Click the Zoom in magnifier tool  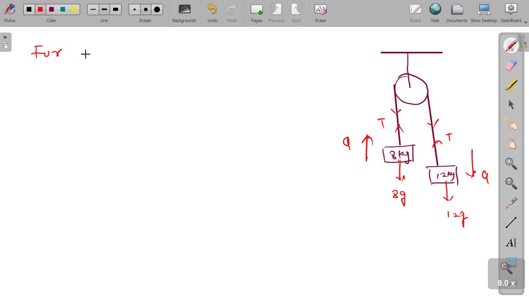[511, 163]
